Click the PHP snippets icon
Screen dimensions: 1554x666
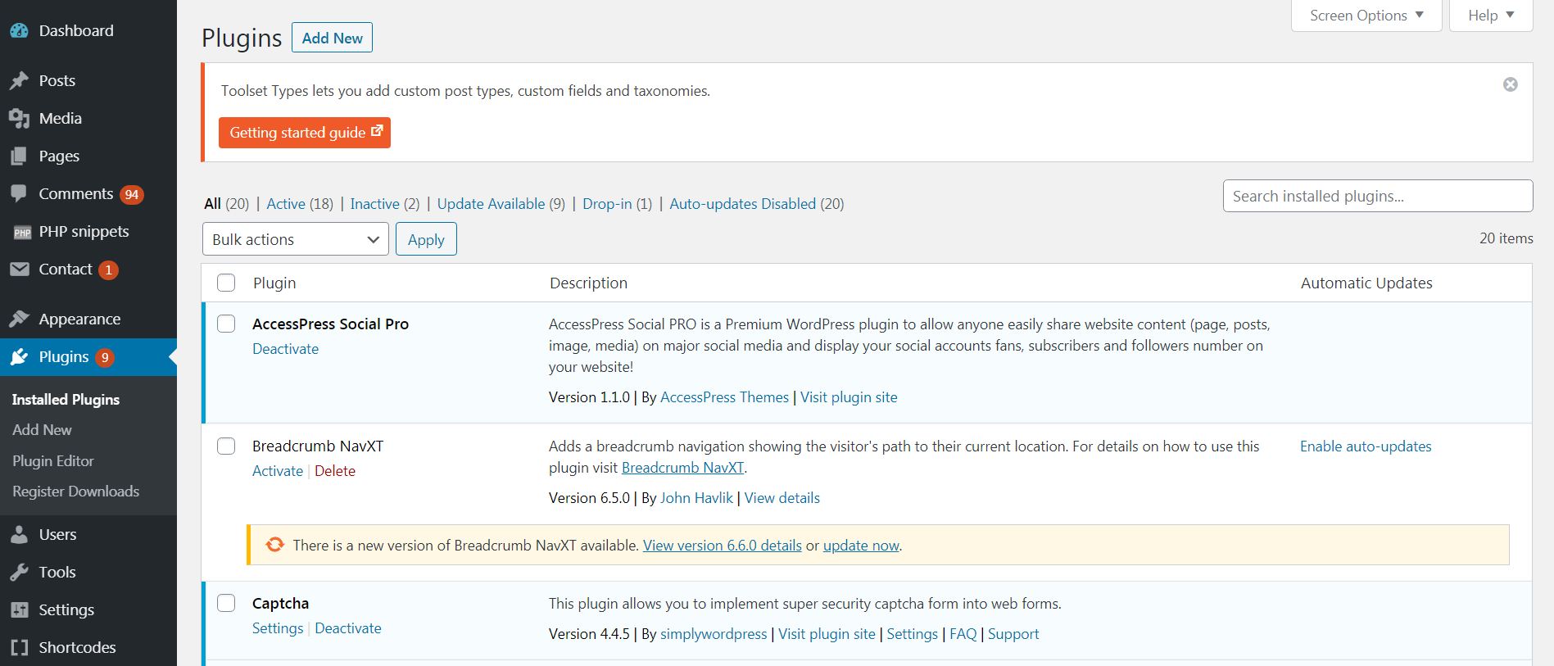pyautogui.click(x=22, y=232)
